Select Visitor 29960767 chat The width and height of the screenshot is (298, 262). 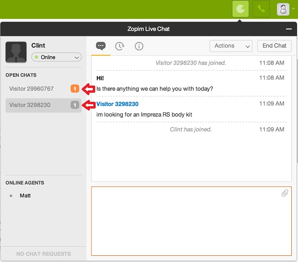(x=32, y=89)
